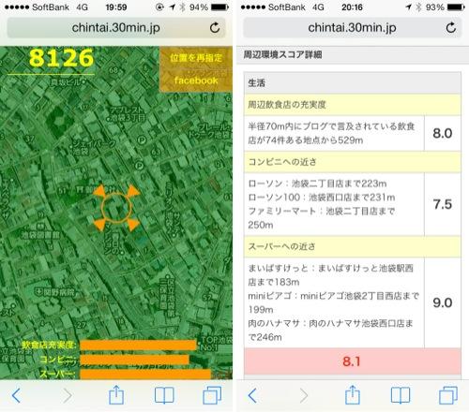Tap the left chintai.30min.jp address bar

click(116, 28)
